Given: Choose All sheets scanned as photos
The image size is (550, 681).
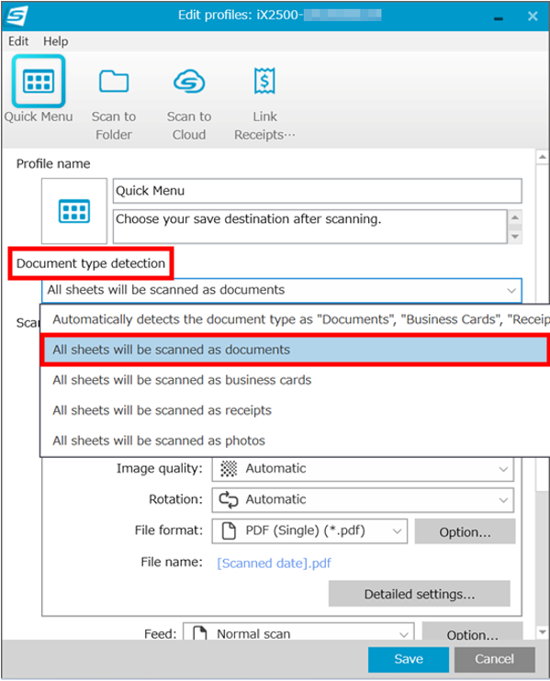Looking at the screenshot, I should click(296, 441).
